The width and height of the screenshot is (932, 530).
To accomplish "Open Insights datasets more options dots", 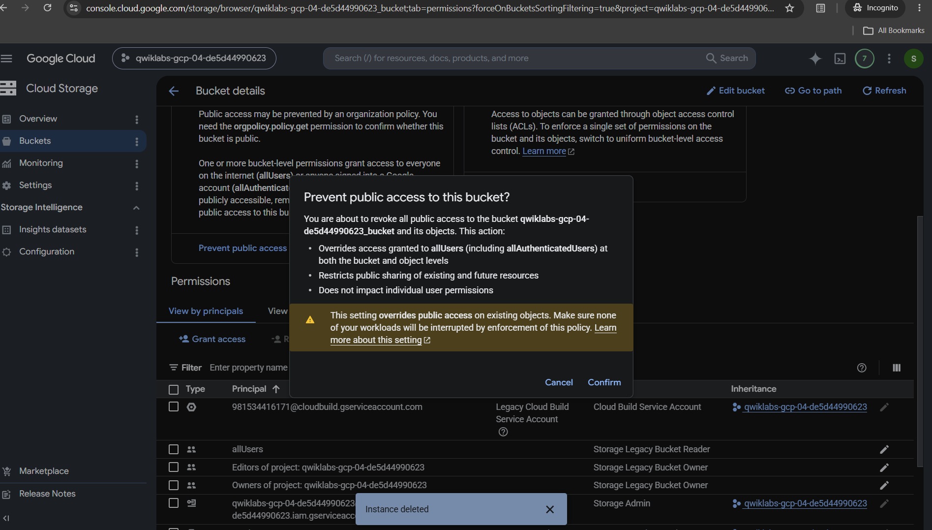I will 137,230.
